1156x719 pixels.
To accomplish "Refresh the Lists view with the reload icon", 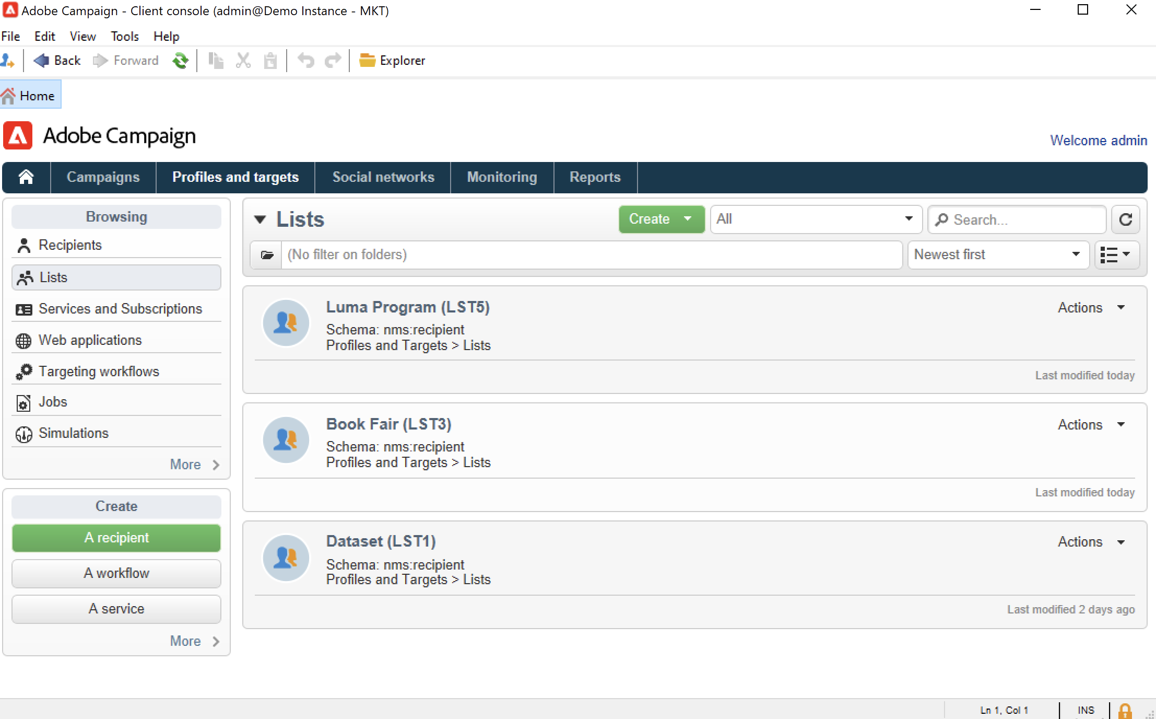I will (1125, 219).
